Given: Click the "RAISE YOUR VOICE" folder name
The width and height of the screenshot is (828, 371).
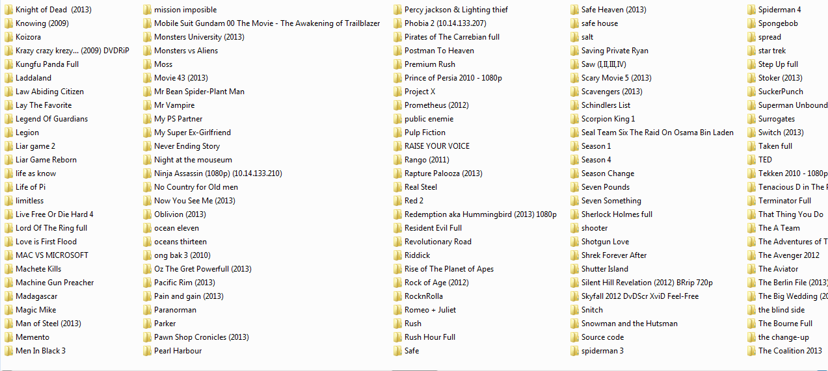Looking at the screenshot, I should [x=437, y=146].
